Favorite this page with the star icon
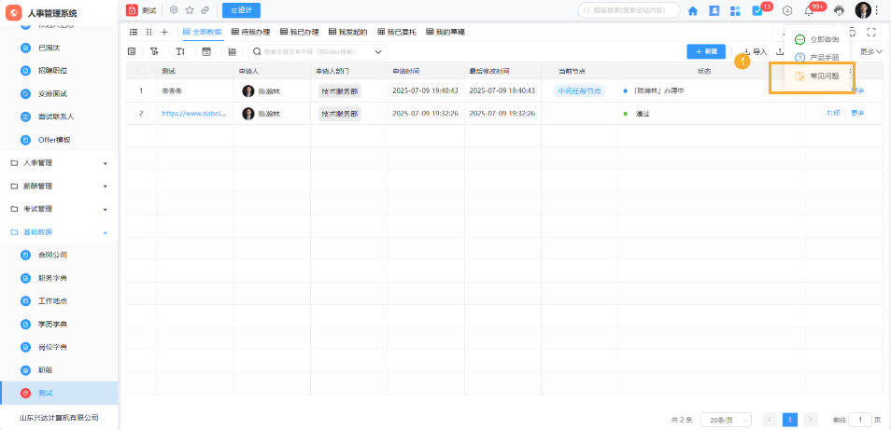 click(x=190, y=9)
